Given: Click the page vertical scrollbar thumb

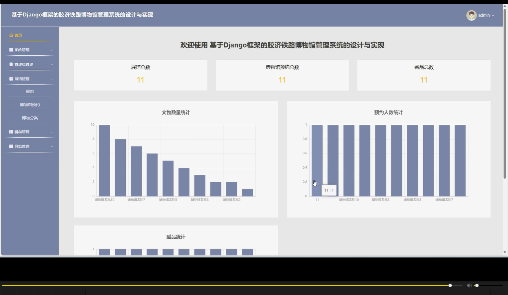Looking at the screenshot, I should (x=505, y=94).
